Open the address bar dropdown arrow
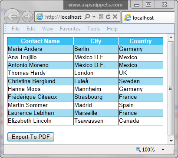This screenshot has width=178, height=158. (94, 17)
